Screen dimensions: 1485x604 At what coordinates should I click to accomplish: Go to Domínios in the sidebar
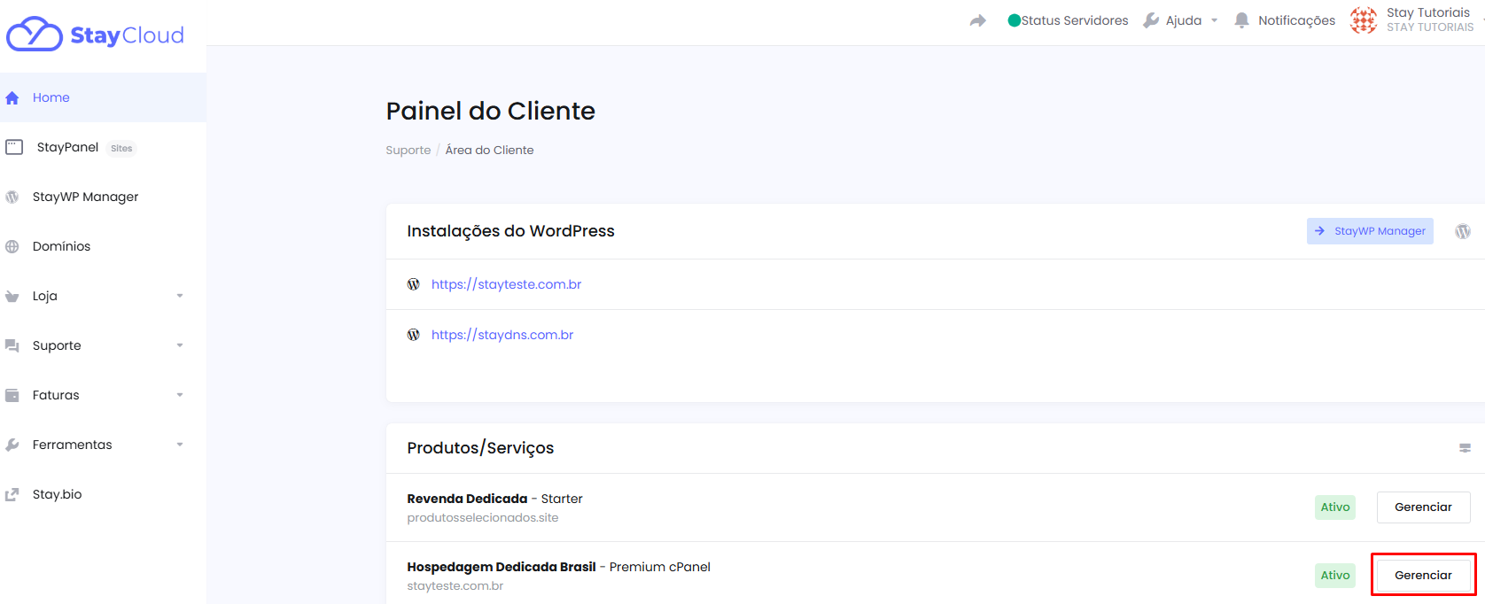pyautogui.click(x=103, y=246)
